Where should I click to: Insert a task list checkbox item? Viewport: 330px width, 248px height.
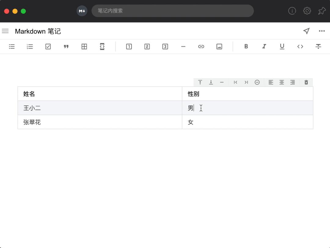[x=48, y=46]
